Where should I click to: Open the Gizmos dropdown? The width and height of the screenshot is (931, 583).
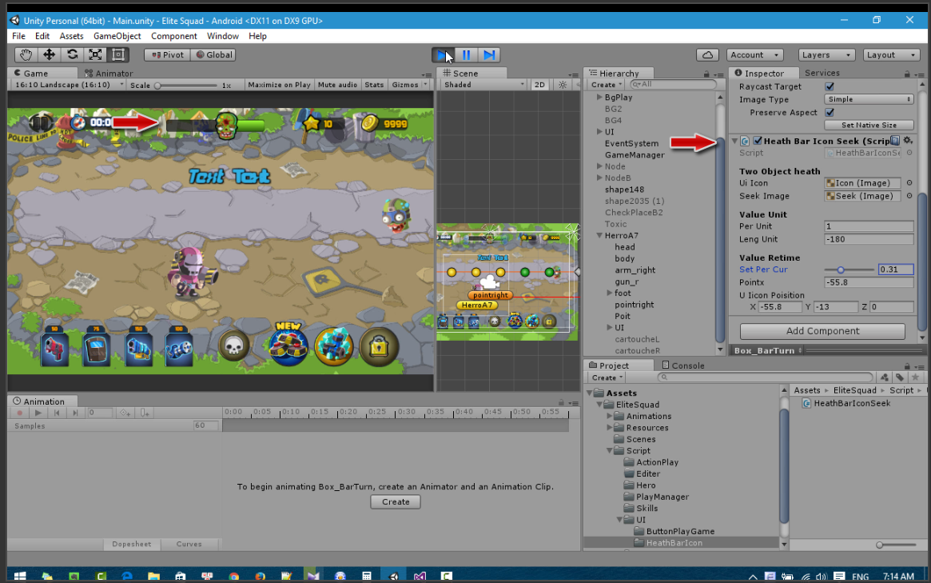pos(409,85)
